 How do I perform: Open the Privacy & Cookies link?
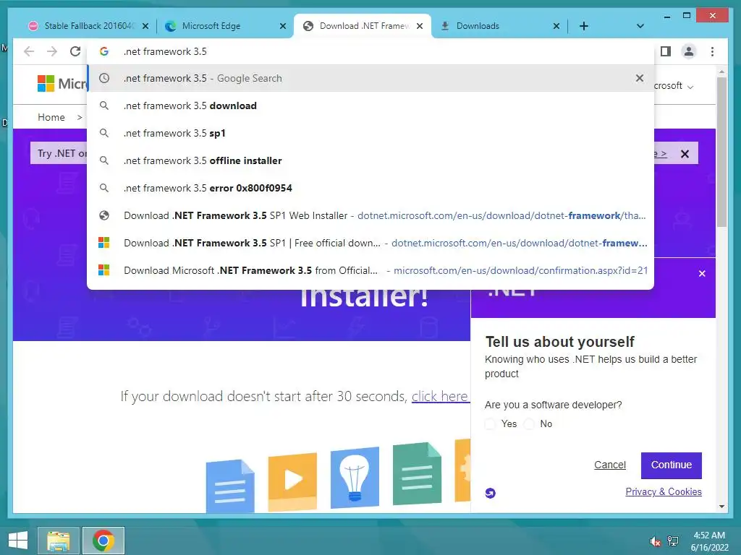click(x=664, y=491)
